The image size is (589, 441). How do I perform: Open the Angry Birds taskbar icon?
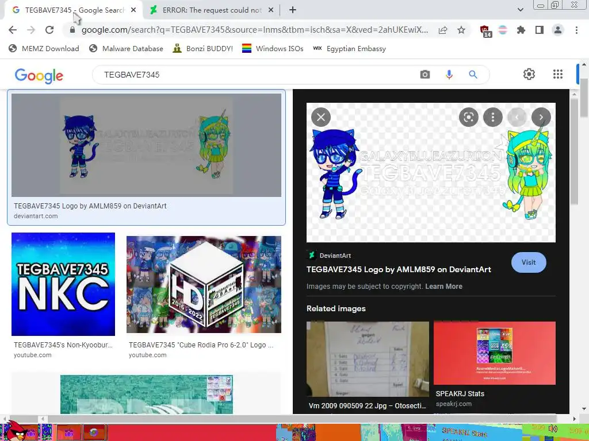click(x=16, y=431)
